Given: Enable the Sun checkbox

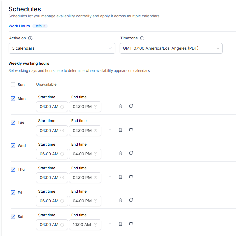Looking at the screenshot, I should [13, 85].
